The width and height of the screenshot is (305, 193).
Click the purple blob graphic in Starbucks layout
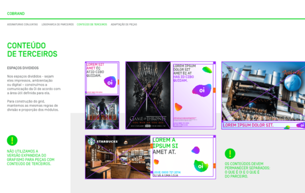(196, 150)
